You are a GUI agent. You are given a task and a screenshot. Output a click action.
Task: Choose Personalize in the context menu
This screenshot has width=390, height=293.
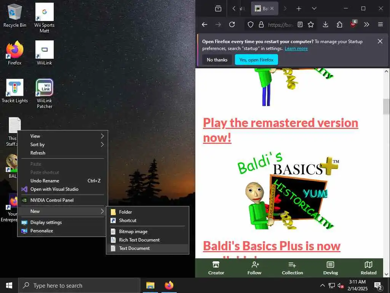point(63,231)
